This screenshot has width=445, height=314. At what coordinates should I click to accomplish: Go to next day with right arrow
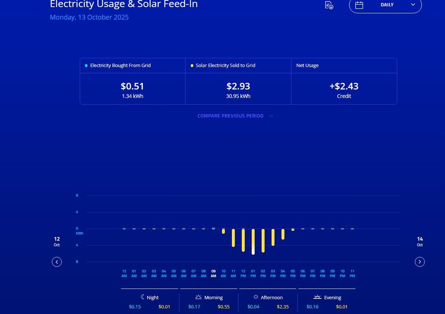coord(420,262)
